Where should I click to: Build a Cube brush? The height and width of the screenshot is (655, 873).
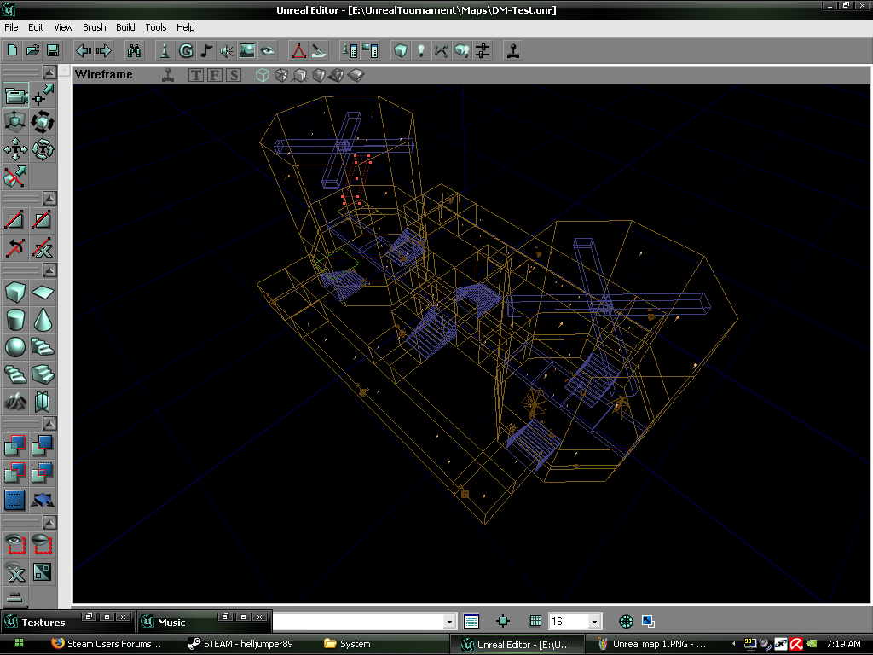pos(15,292)
